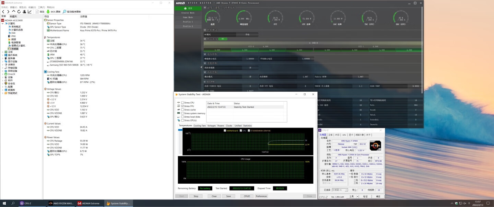Open the 工具 dropdown arrow in CPU-Z
The image size is (494, 207).
coord(357,197)
